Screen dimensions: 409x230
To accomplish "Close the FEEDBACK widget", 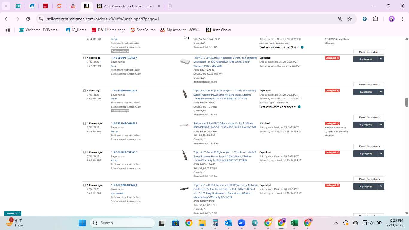I will pyautogui.click(x=19, y=214).
